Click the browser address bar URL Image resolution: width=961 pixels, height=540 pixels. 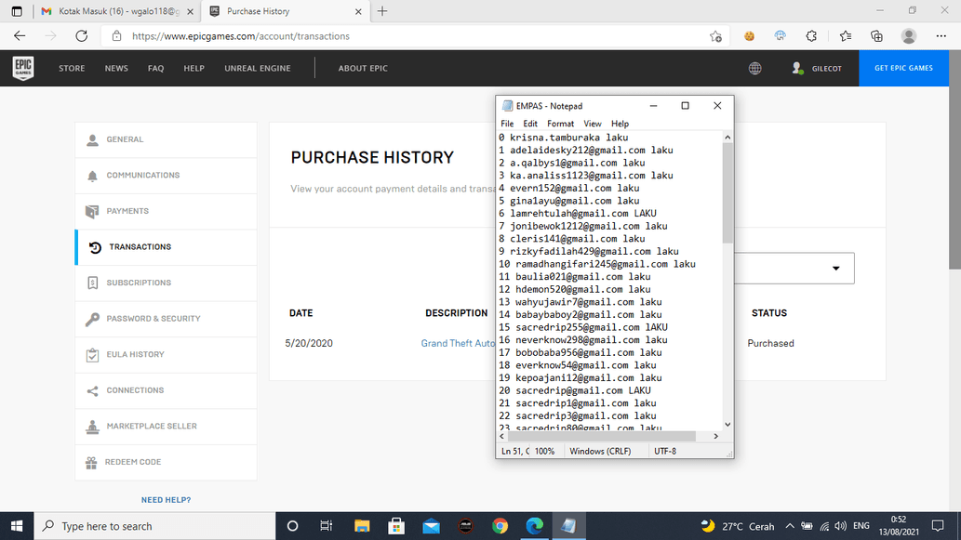[241, 36]
